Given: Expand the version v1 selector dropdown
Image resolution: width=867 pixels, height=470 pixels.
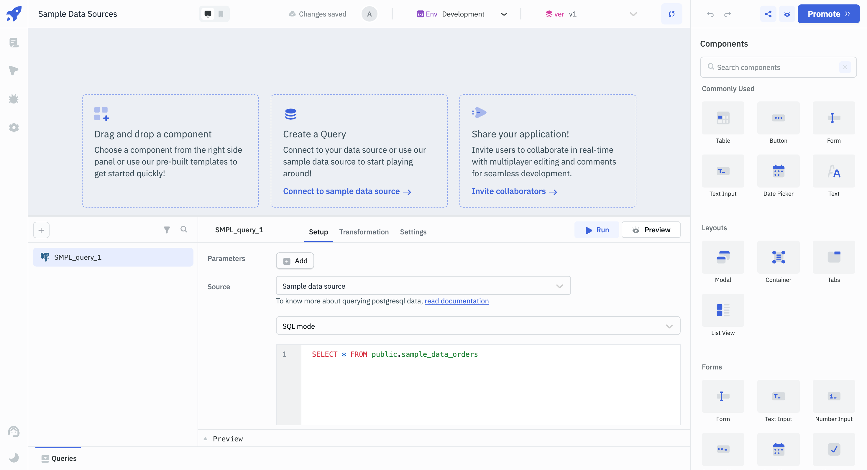Looking at the screenshot, I should pos(633,14).
